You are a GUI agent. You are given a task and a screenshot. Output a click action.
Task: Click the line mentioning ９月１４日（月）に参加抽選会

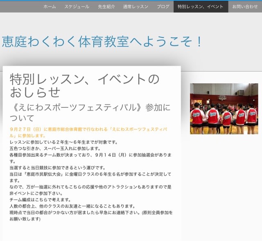90,158
